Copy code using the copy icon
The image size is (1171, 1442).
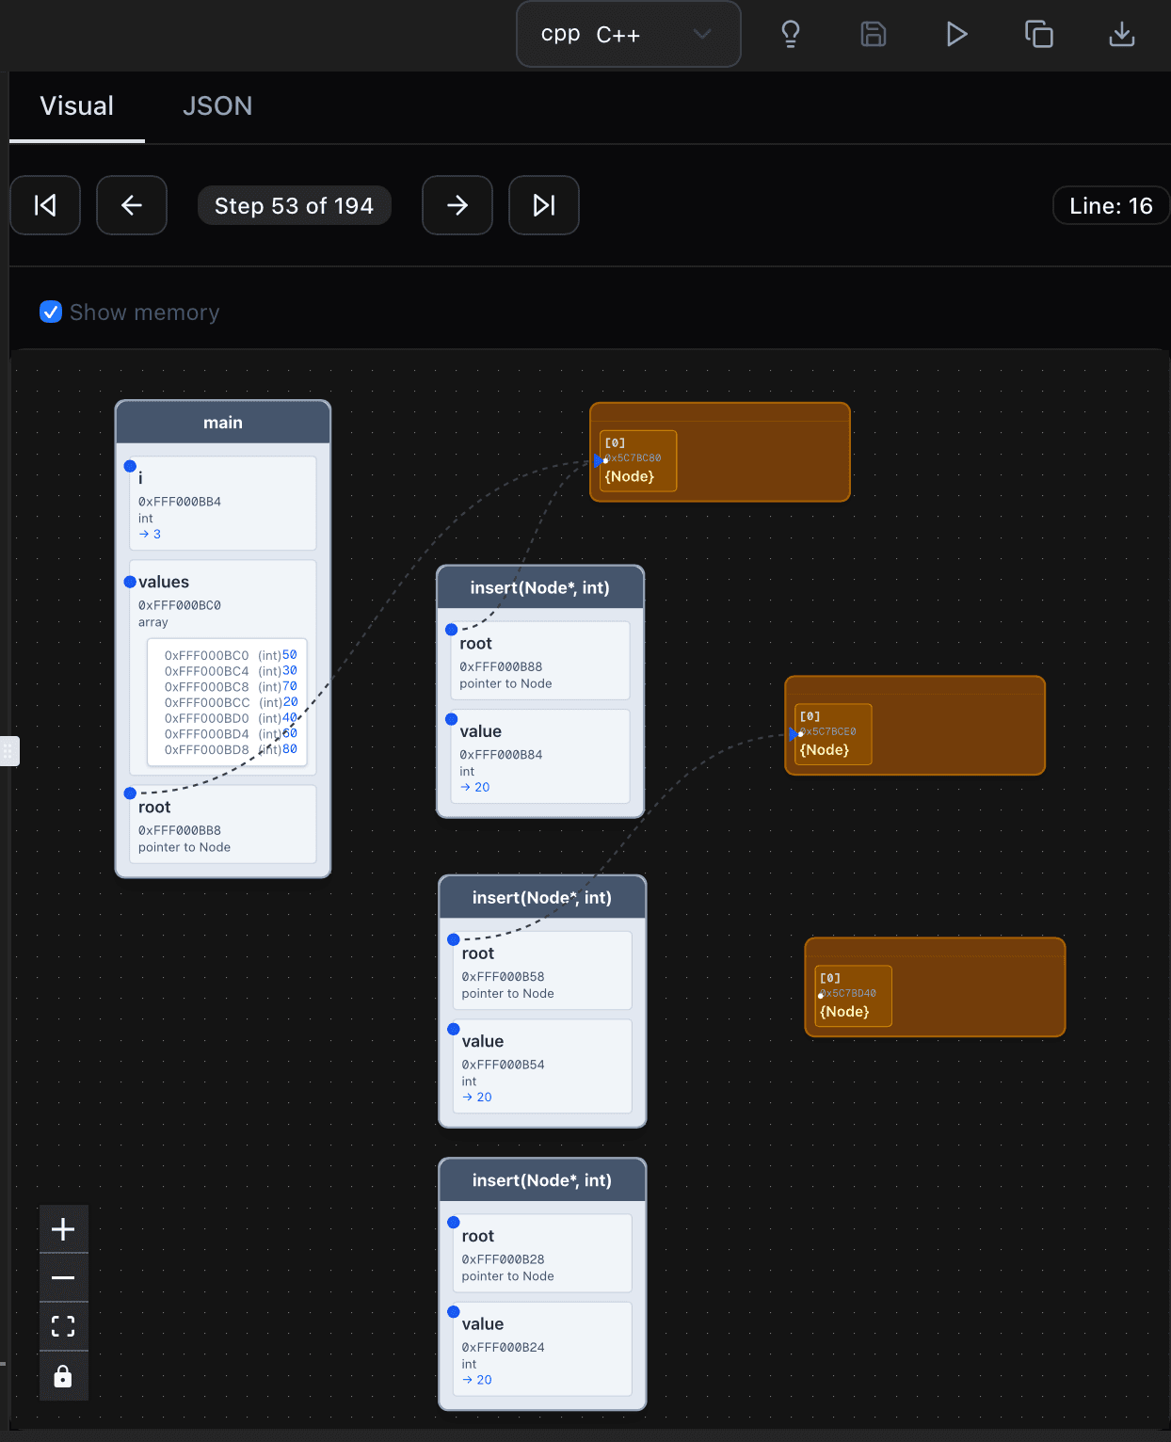pos(1039,35)
